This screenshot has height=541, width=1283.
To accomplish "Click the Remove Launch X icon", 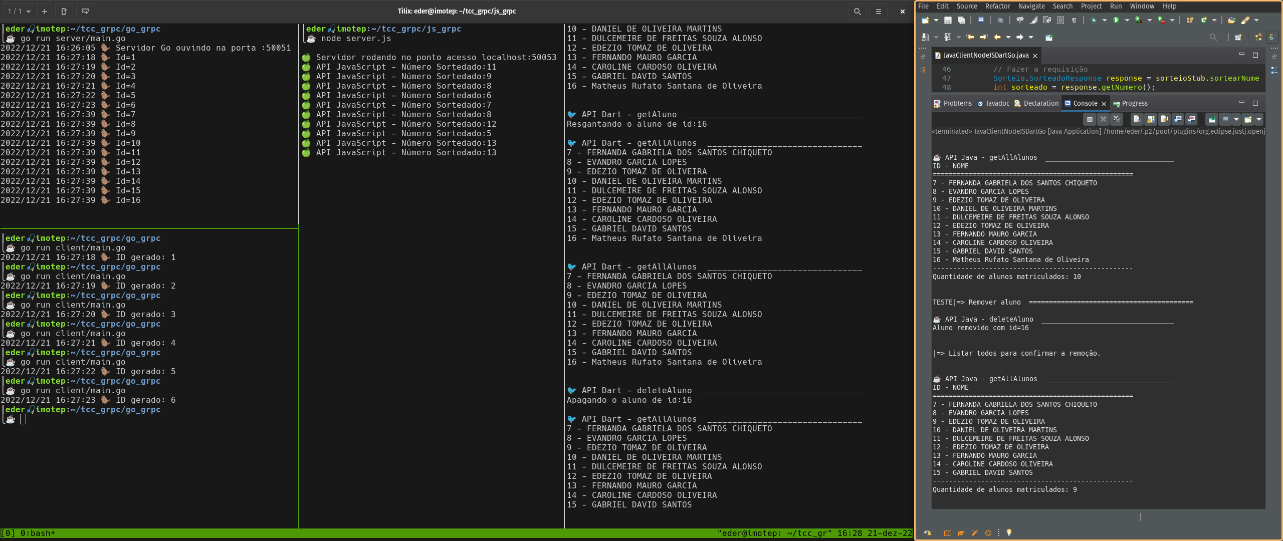I will (x=1103, y=119).
